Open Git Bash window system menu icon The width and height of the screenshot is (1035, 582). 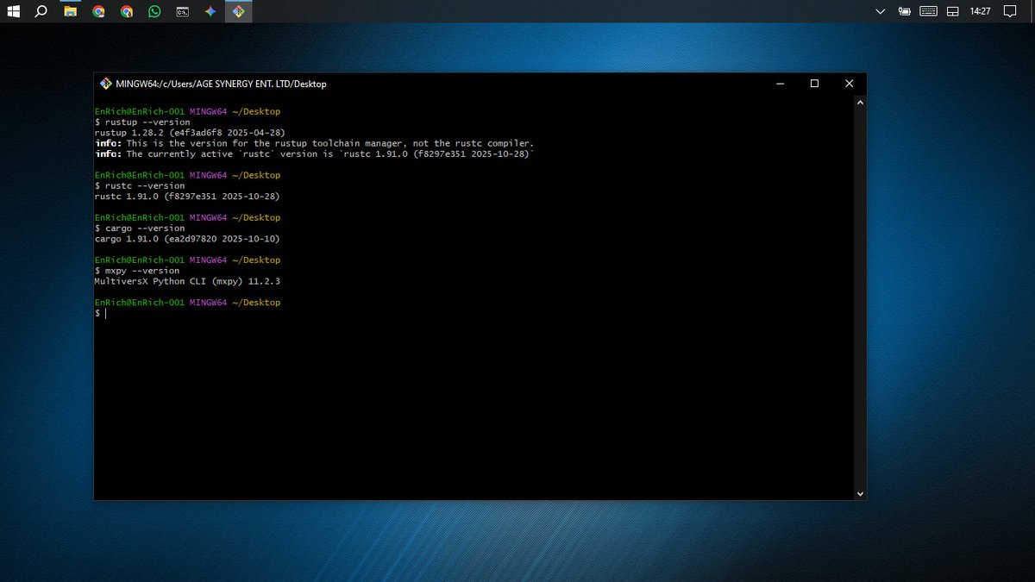[106, 84]
